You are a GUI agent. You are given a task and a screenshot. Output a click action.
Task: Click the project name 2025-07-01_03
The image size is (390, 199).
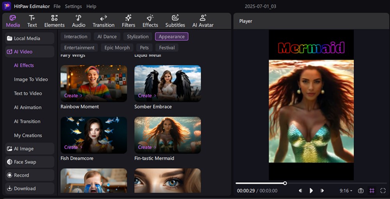[261, 7]
